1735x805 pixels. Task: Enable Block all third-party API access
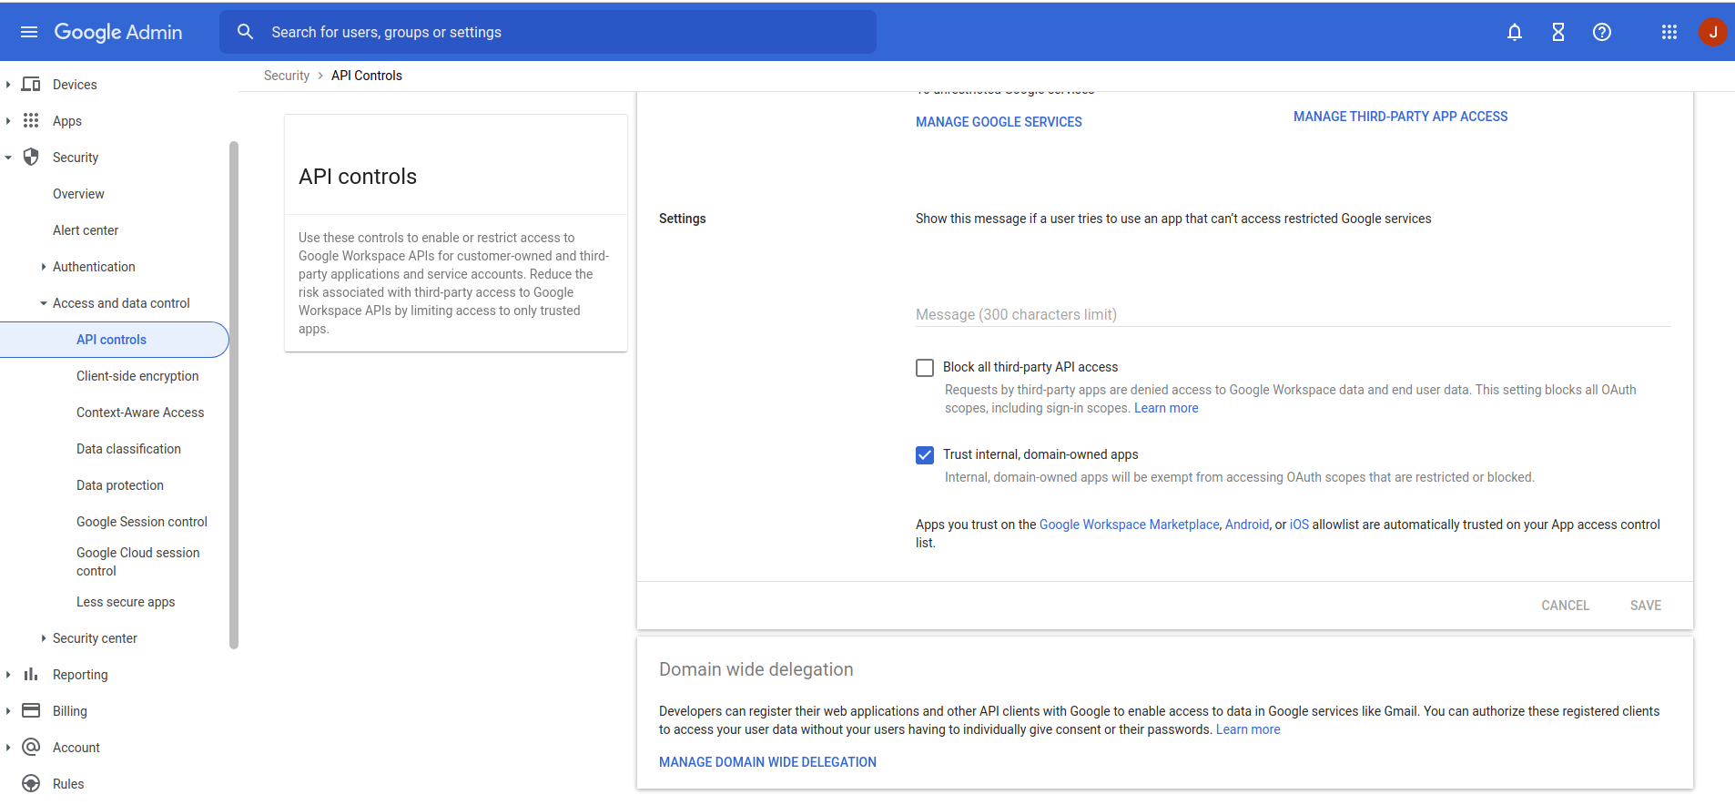click(x=925, y=368)
